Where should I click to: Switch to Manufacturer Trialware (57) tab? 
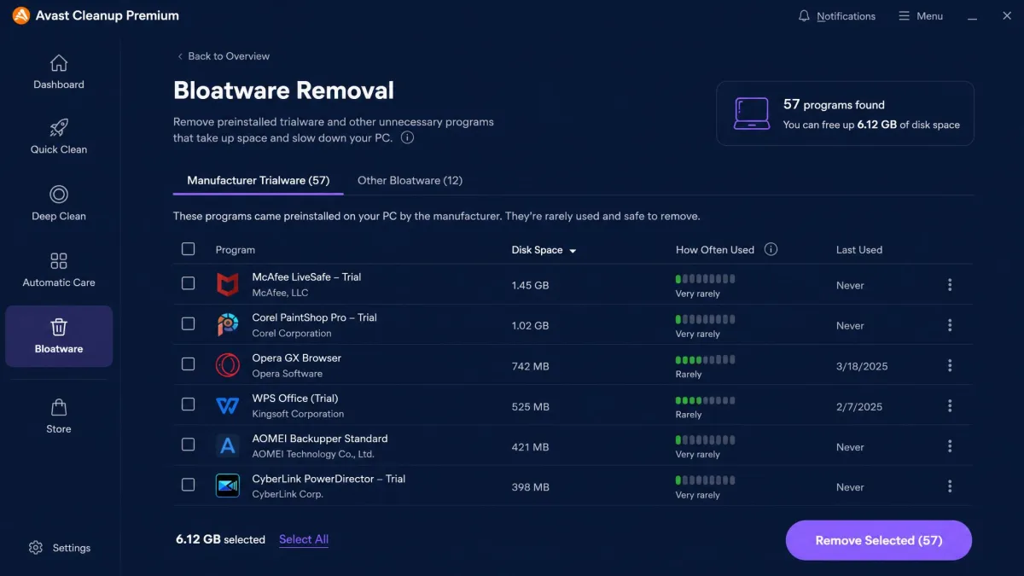pyautogui.click(x=259, y=180)
